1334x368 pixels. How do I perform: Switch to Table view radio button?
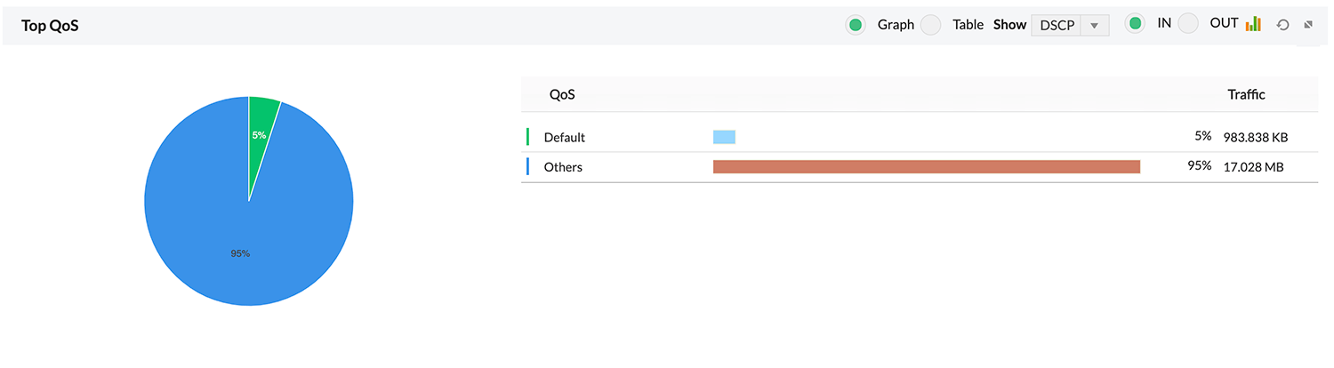[x=930, y=25]
